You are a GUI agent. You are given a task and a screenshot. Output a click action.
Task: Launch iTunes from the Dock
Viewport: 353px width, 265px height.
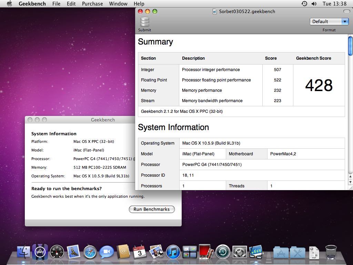click(x=173, y=252)
